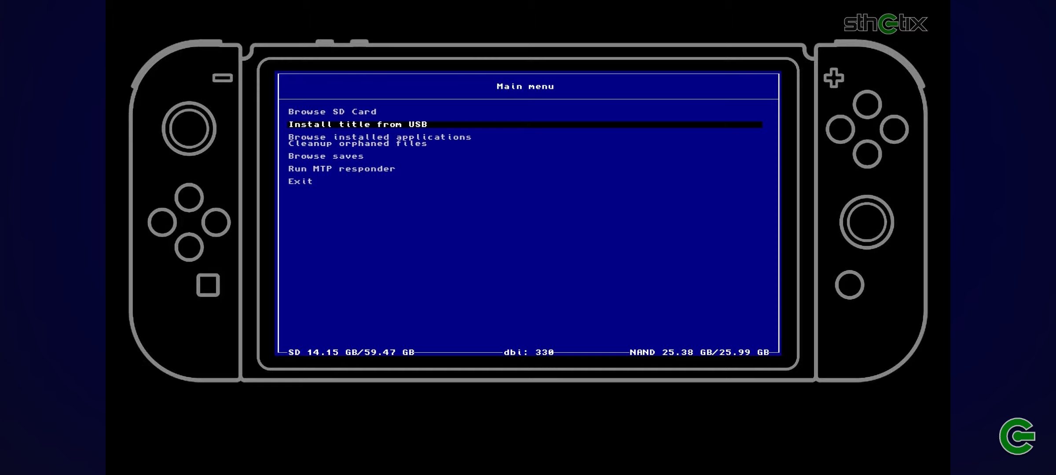
Task: Click the right analog stick
Action: pos(866,222)
